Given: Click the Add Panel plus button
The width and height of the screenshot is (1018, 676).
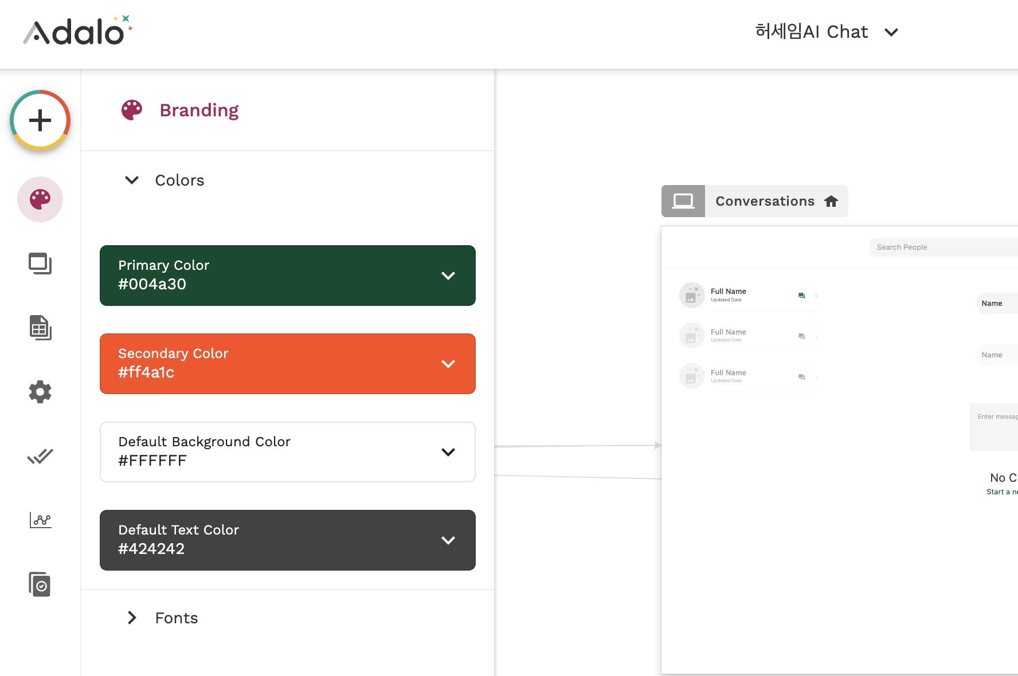Looking at the screenshot, I should [40, 120].
